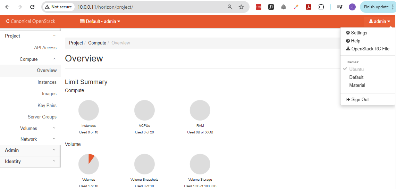
Task: Select the checked Ubuntu theme
Action: point(356,69)
